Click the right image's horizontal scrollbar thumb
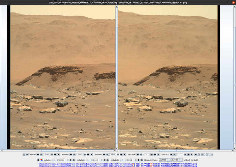The image size is (236, 167). [177, 151]
